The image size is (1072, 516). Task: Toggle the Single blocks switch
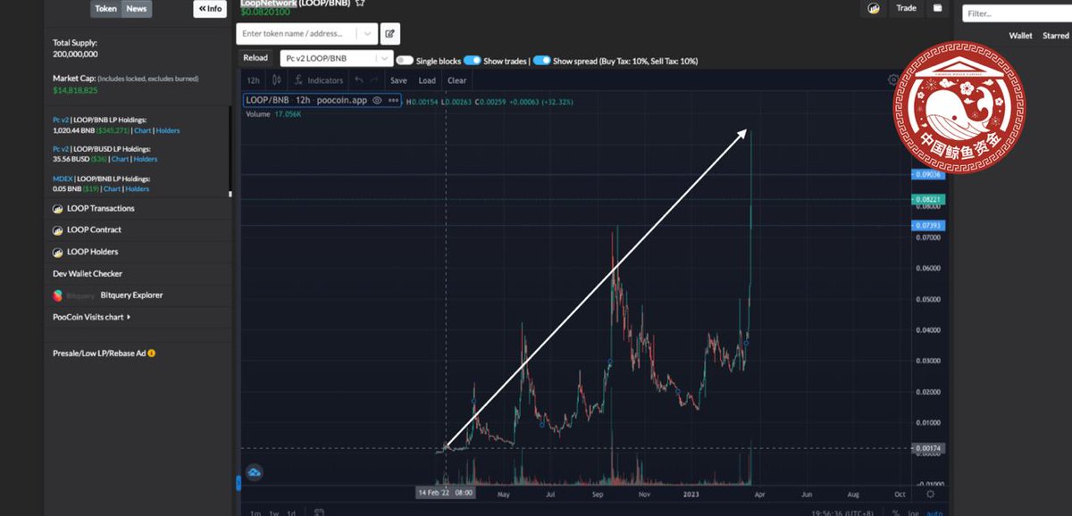pyautogui.click(x=404, y=61)
